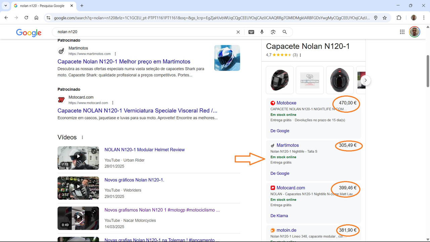Click the location pin icon in address bar
The image size is (430, 242).
376,18
